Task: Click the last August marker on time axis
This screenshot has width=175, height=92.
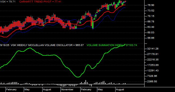Action: coord(120,90)
